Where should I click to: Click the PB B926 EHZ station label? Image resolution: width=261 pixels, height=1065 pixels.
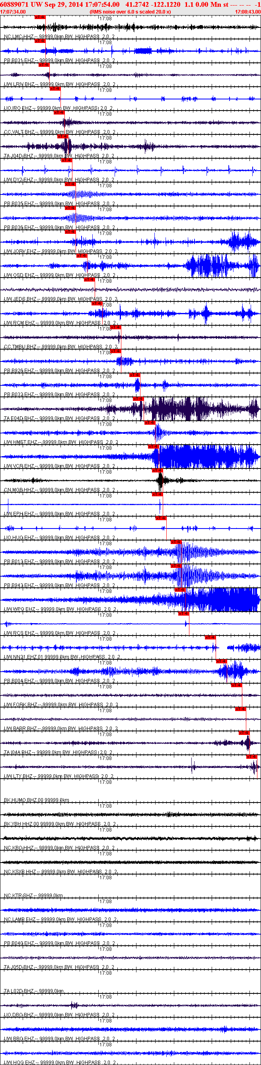point(59,371)
